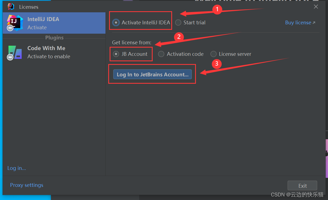Screen dimensions: 328x200
Task: Click Log In to JetBrains Account button
Action: click(x=153, y=74)
